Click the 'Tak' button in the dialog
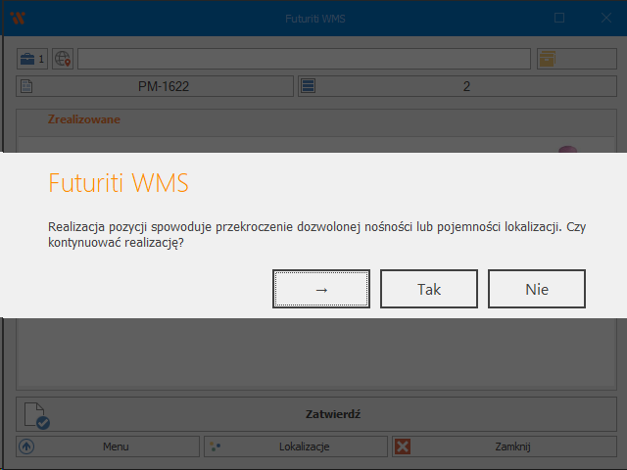Viewport: 627px width, 470px height. [428, 289]
